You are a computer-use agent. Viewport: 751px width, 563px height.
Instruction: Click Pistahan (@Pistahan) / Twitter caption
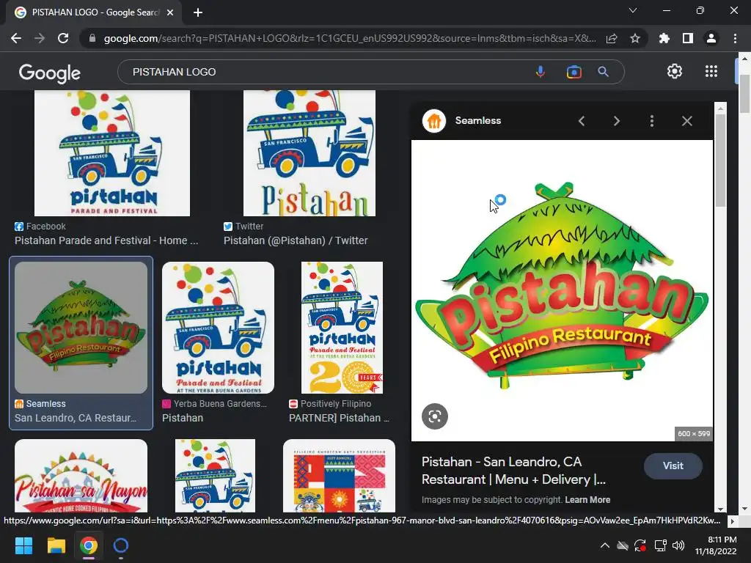coord(296,240)
